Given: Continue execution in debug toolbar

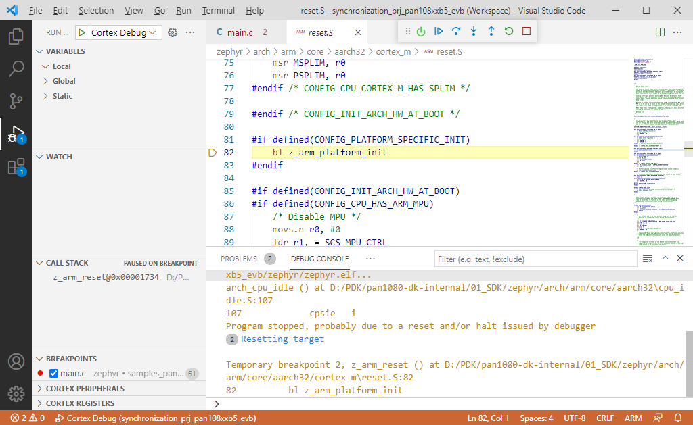Looking at the screenshot, I should click(x=439, y=31).
